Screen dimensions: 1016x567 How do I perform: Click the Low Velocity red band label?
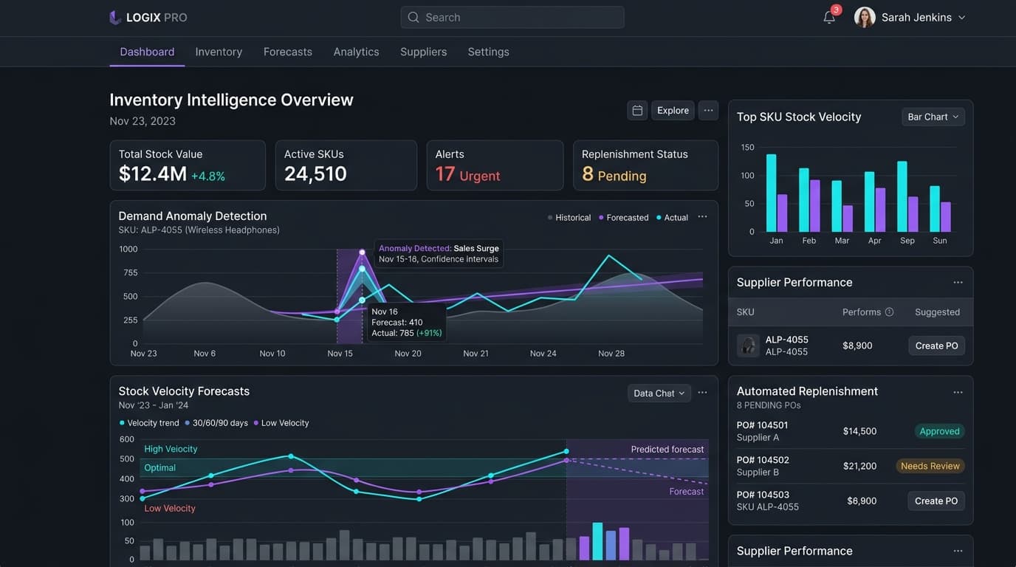(x=170, y=508)
